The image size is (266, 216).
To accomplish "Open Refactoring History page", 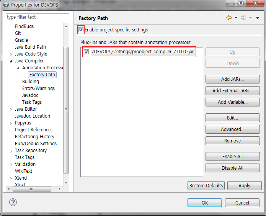I will point(34,136).
